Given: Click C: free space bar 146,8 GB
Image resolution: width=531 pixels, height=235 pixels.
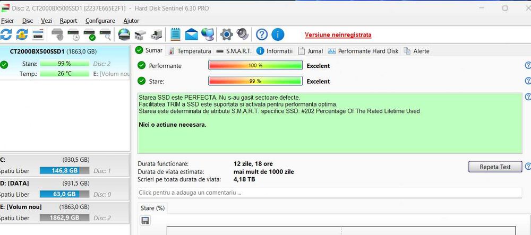Looking at the screenshot, I should pos(64,170).
